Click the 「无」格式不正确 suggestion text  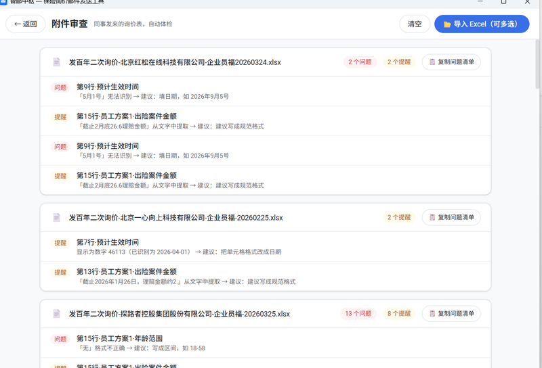142,348
